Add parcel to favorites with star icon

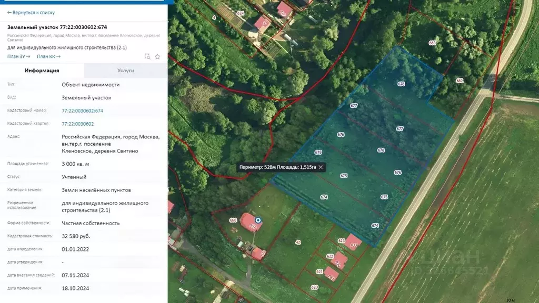tap(157, 56)
